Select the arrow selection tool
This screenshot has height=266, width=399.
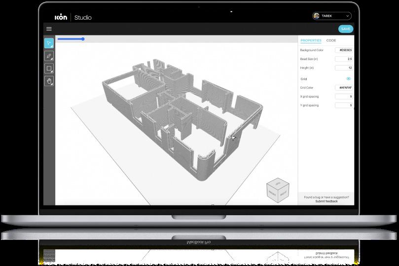click(49, 43)
